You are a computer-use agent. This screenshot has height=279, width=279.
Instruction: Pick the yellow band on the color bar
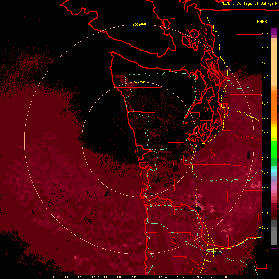point(274,133)
